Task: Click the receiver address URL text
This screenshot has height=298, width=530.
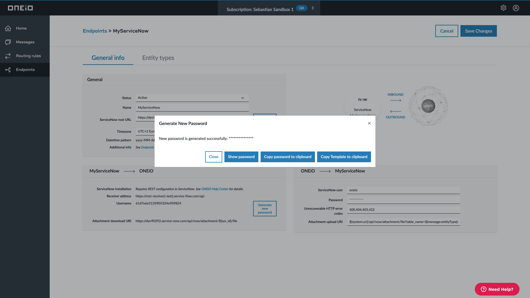Action: click(170, 196)
